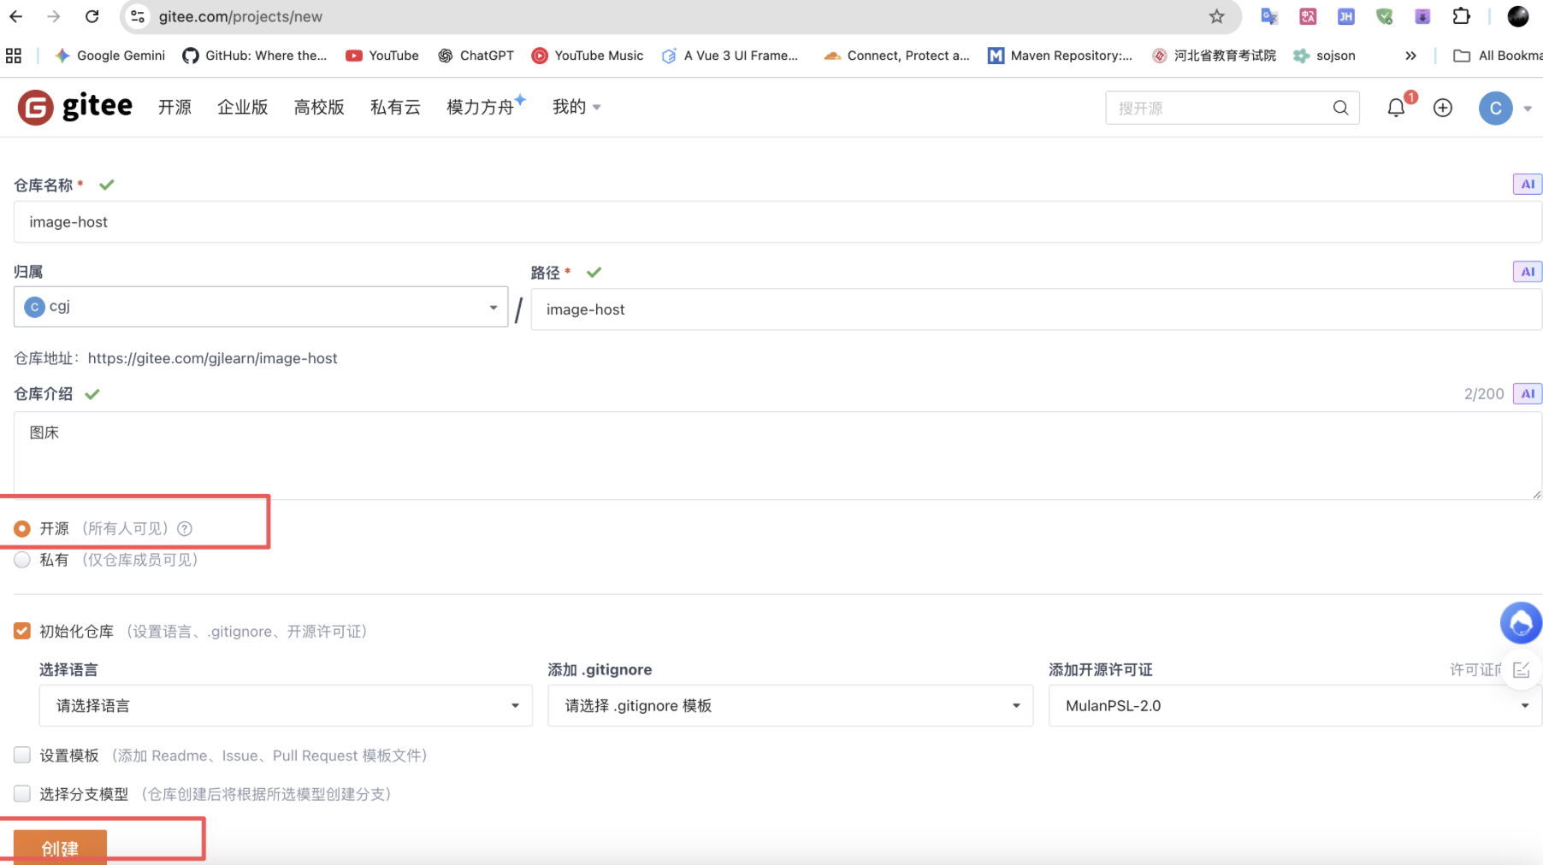Click the Gitee logo

[x=75, y=107]
